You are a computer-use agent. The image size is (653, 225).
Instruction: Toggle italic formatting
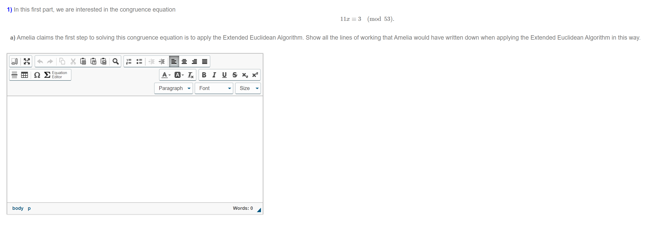click(x=214, y=75)
